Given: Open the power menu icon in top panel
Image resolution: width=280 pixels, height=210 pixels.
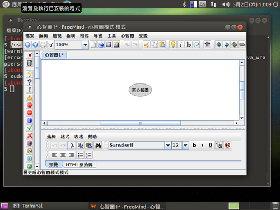Looking at the screenshot, I should pyautogui.click(x=276, y=4).
